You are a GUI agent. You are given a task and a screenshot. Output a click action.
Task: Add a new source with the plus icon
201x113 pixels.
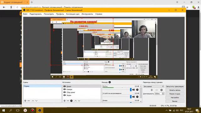click(64, 101)
